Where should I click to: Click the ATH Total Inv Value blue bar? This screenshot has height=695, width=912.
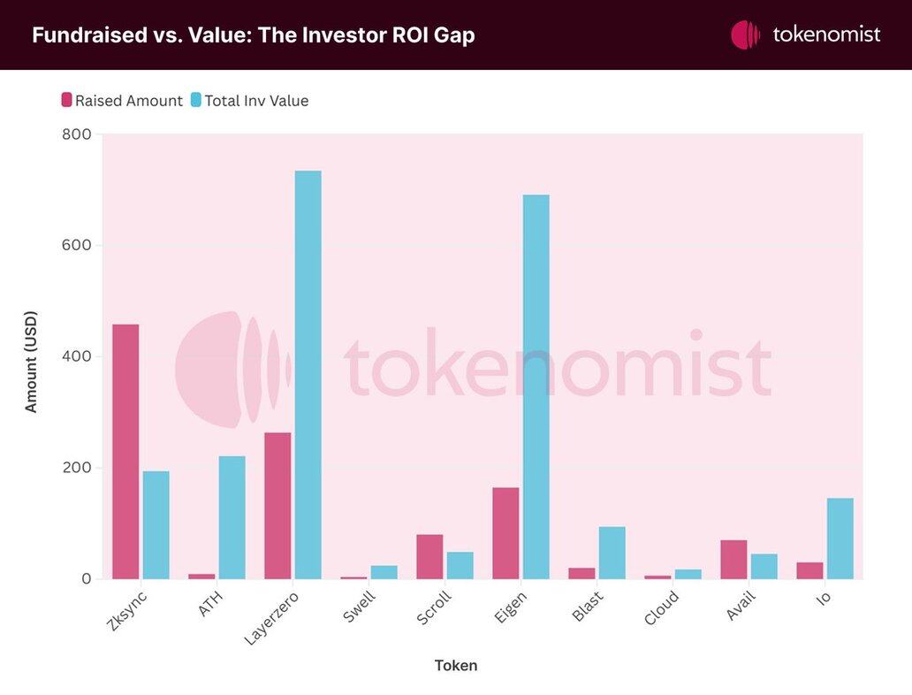(232, 517)
